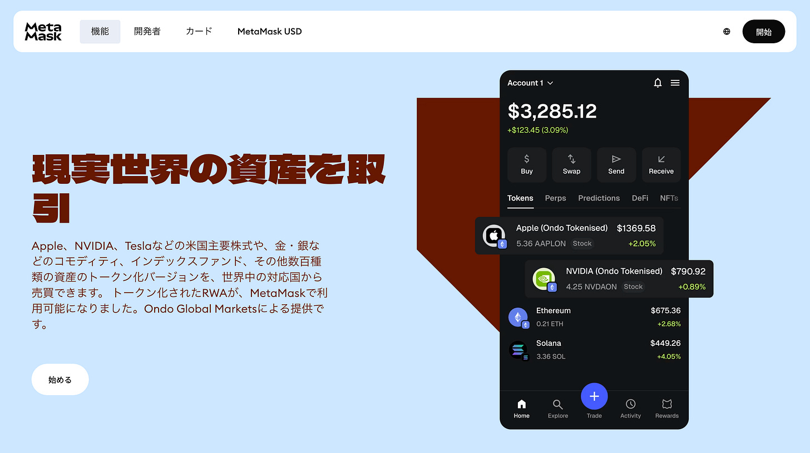The image size is (810, 453).
Task: Click the +2.68% Ethereum change
Action: coord(669,324)
